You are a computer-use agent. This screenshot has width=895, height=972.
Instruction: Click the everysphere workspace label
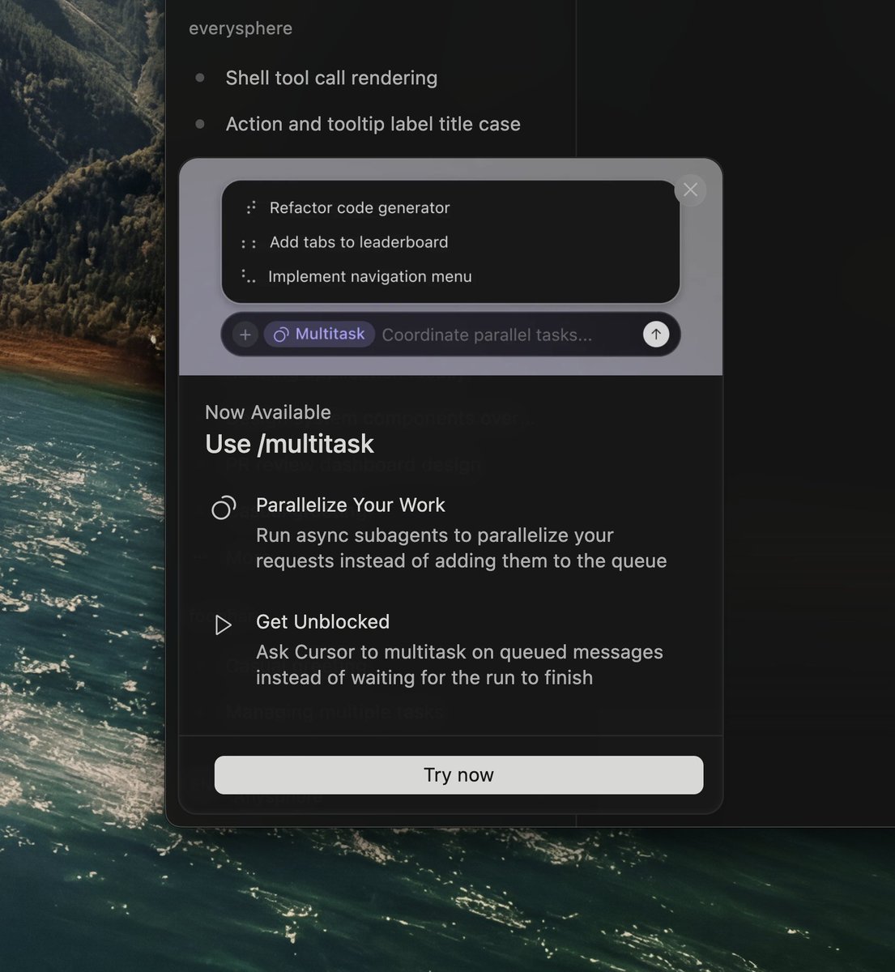[241, 28]
